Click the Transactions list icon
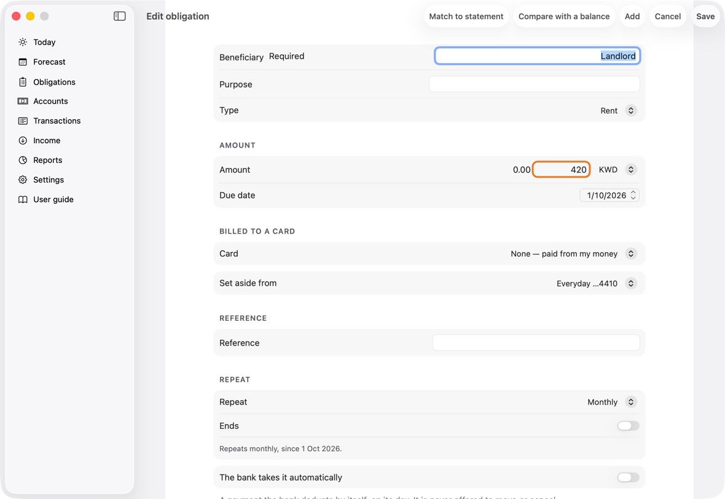725x499 pixels. (x=23, y=120)
